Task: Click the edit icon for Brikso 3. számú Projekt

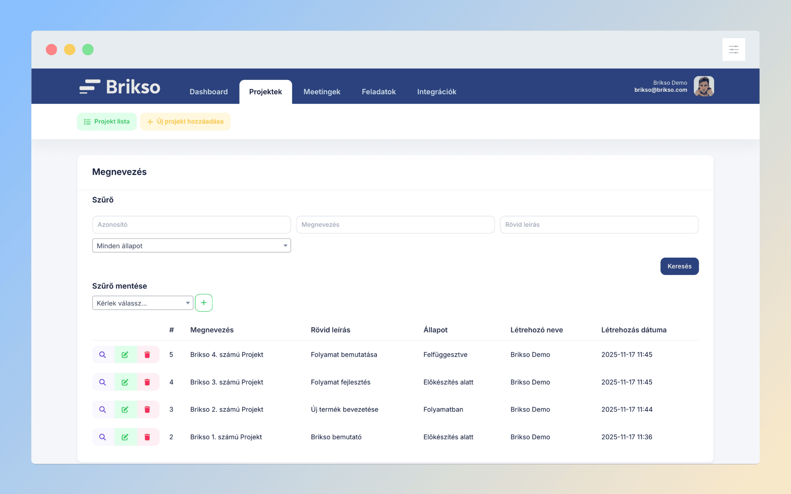Action: pyautogui.click(x=125, y=382)
